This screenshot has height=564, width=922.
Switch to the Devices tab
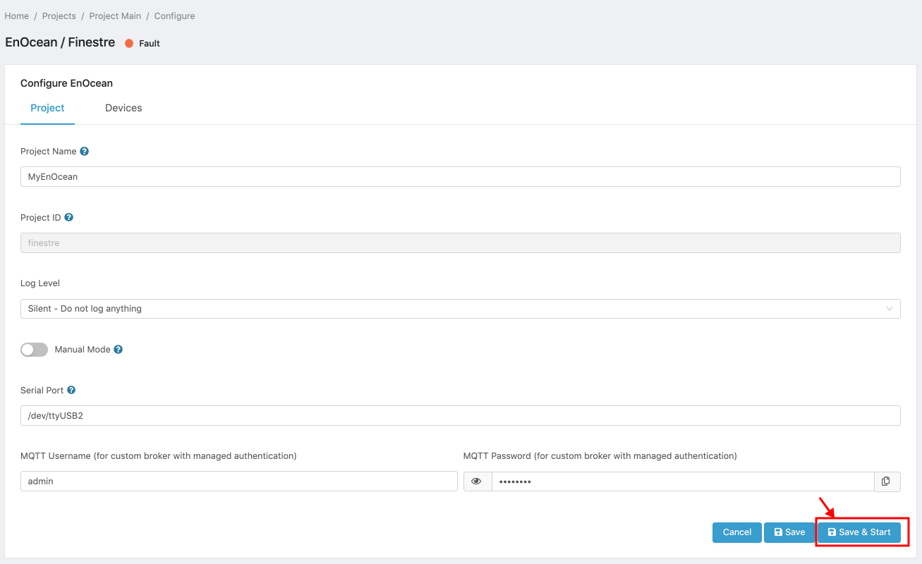pos(123,108)
